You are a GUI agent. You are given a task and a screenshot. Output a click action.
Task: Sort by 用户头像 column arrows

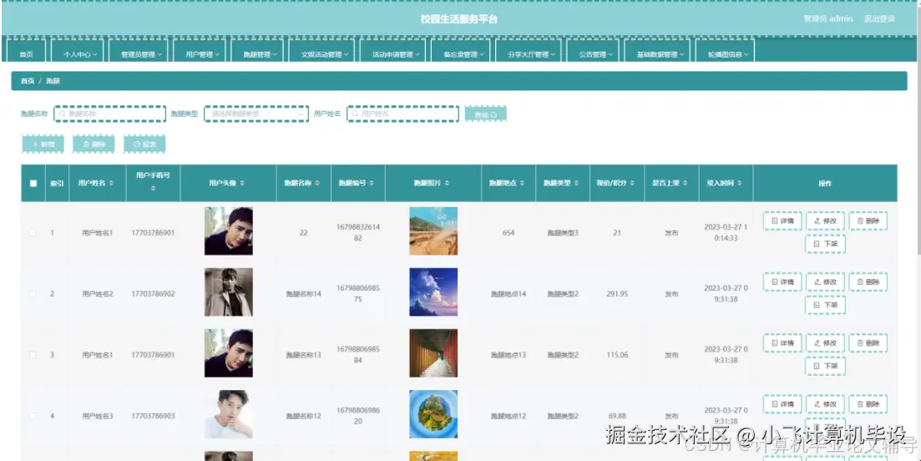243,183
